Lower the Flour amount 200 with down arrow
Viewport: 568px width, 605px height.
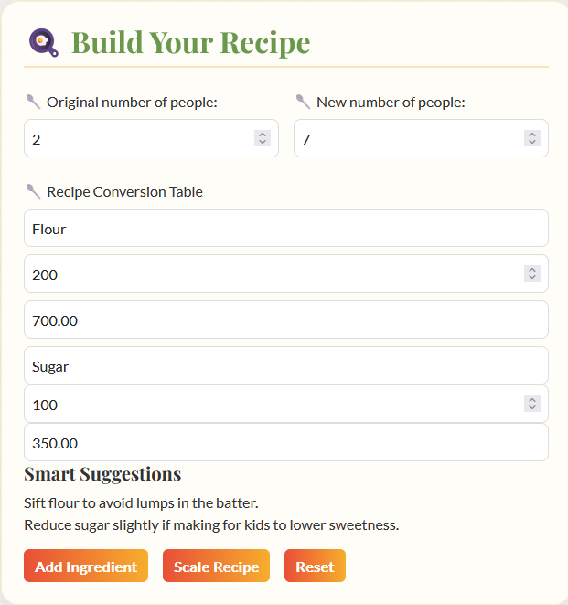[532, 278]
